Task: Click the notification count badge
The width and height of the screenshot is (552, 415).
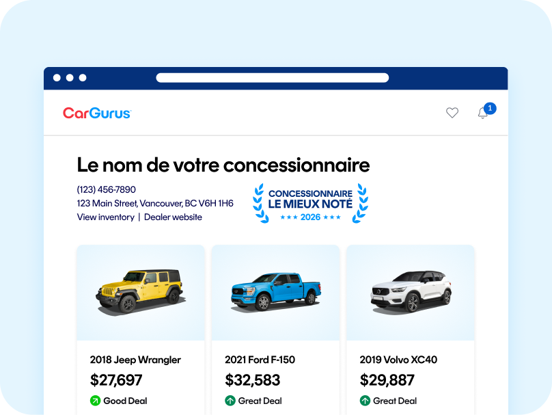Action: point(490,109)
